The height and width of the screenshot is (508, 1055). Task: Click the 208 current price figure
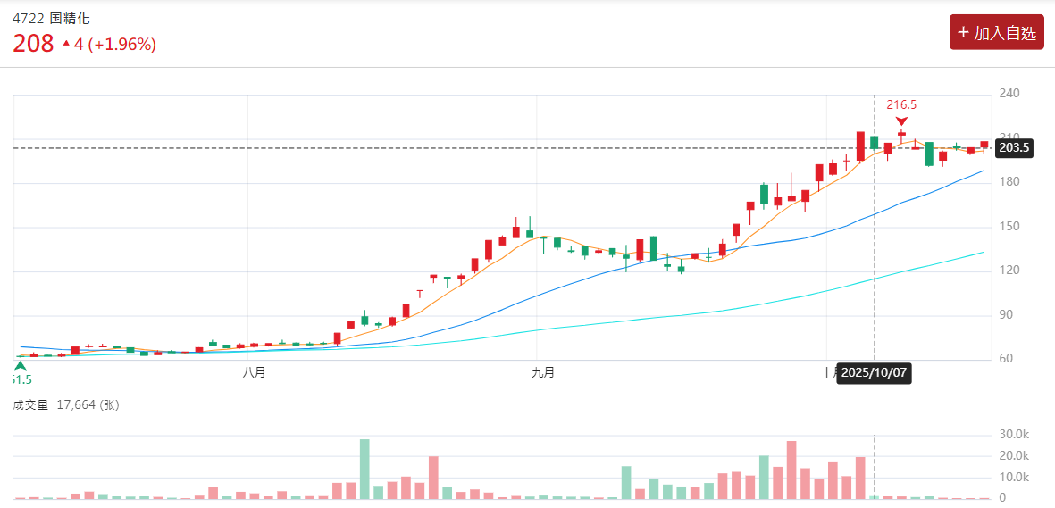pos(33,44)
